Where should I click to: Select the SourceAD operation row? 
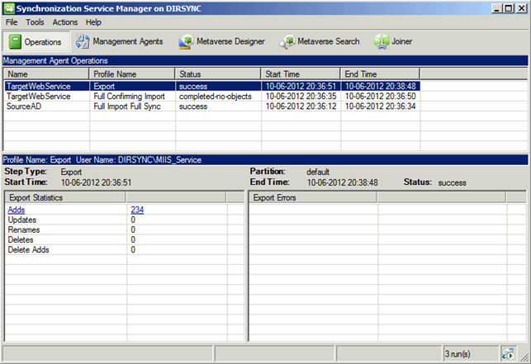pos(212,106)
